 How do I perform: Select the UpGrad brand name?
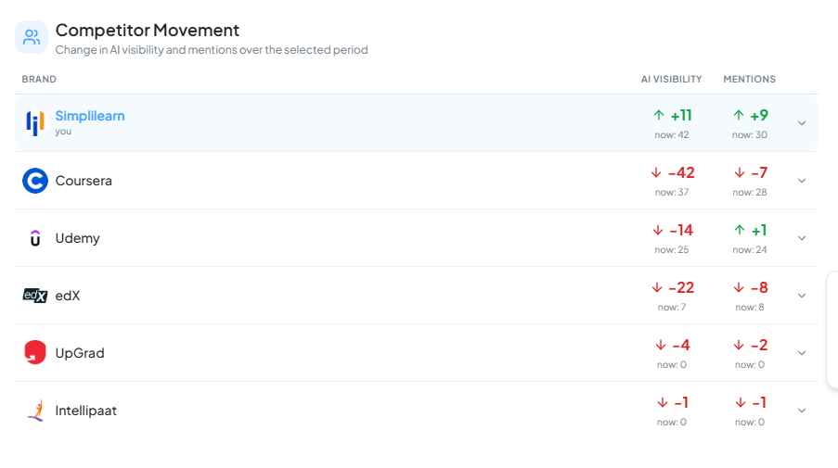[x=80, y=353]
